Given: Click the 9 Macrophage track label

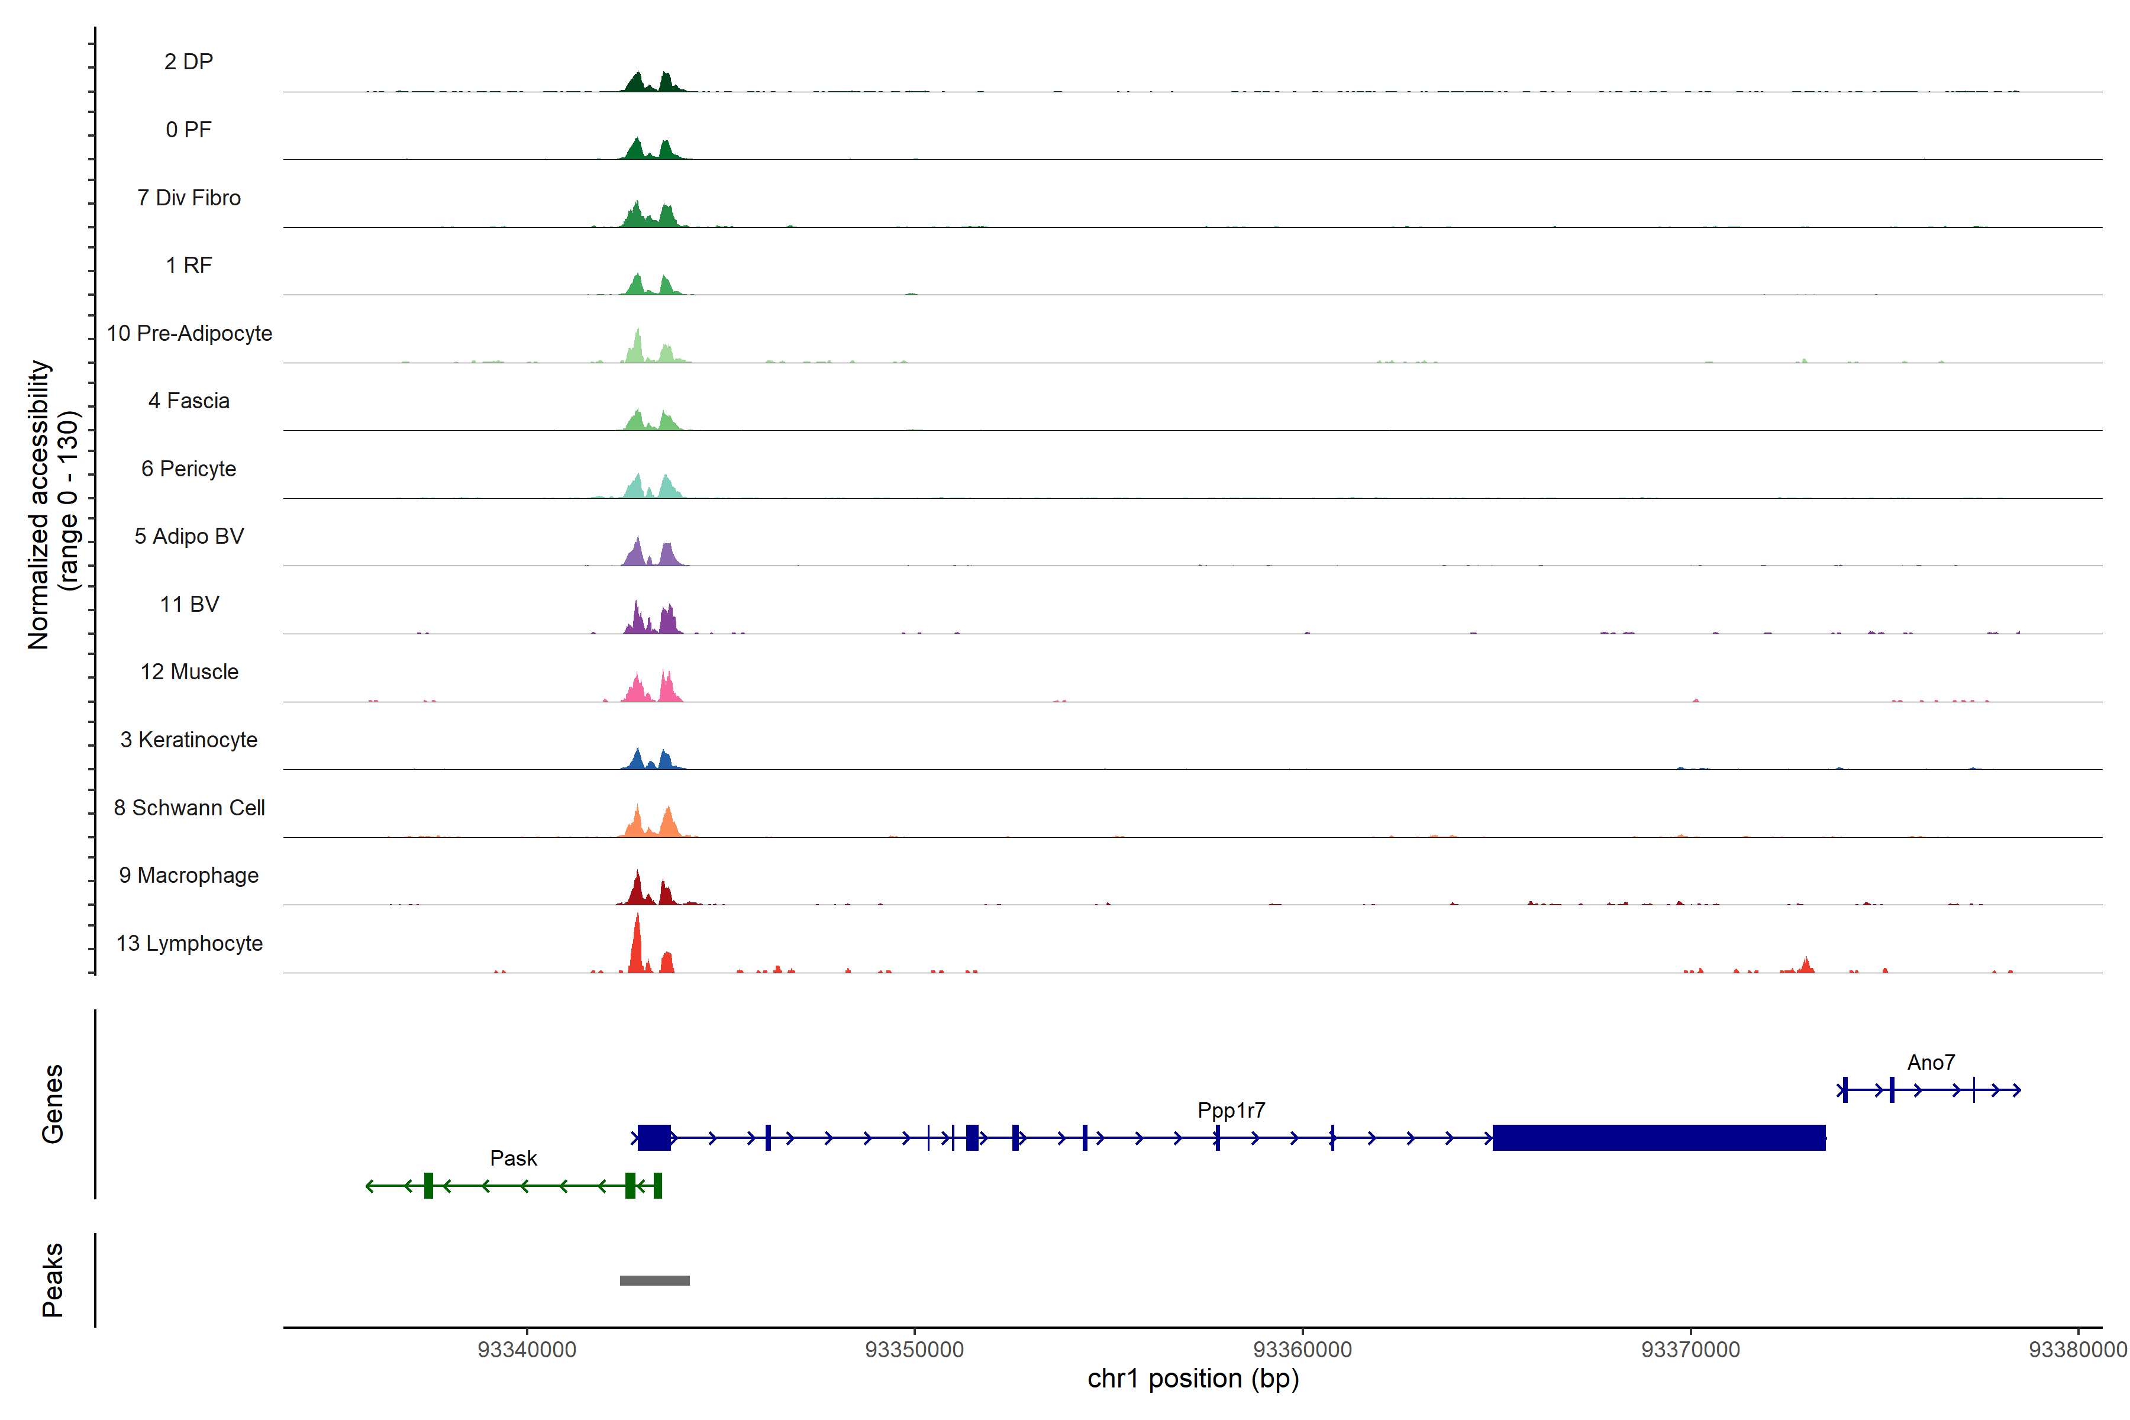Looking at the screenshot, I should [188, 876].
